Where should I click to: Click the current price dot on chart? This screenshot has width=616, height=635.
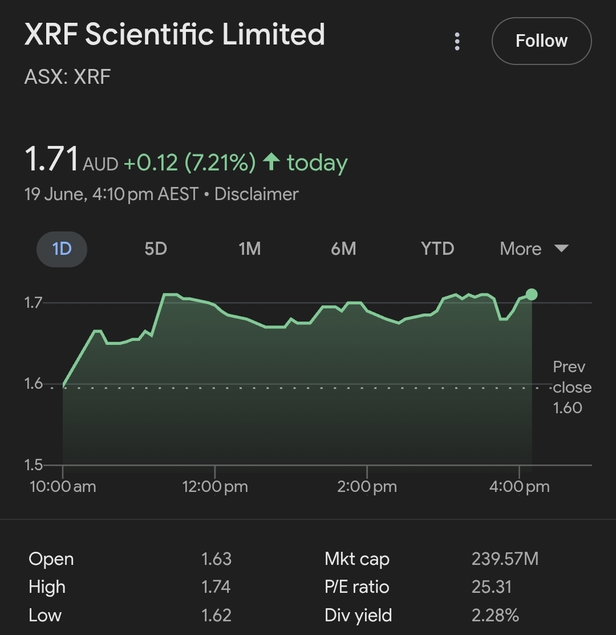[x=532, y=294]
